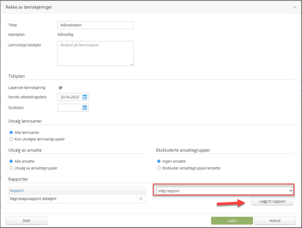Select the Alle ansatte radio option
This screenshot has height=228, width=302.
(11, 161)
